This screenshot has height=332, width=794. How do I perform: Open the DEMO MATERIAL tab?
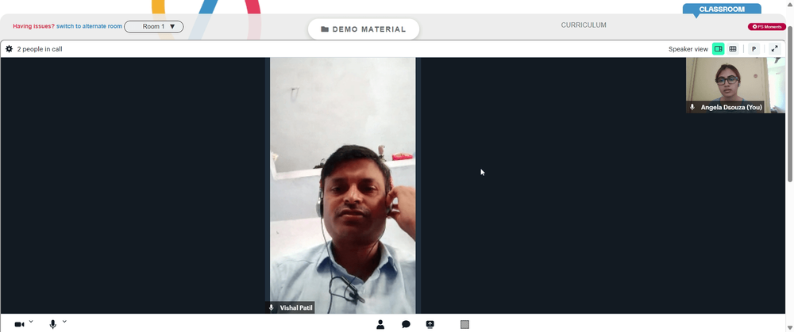pos(364,29)
